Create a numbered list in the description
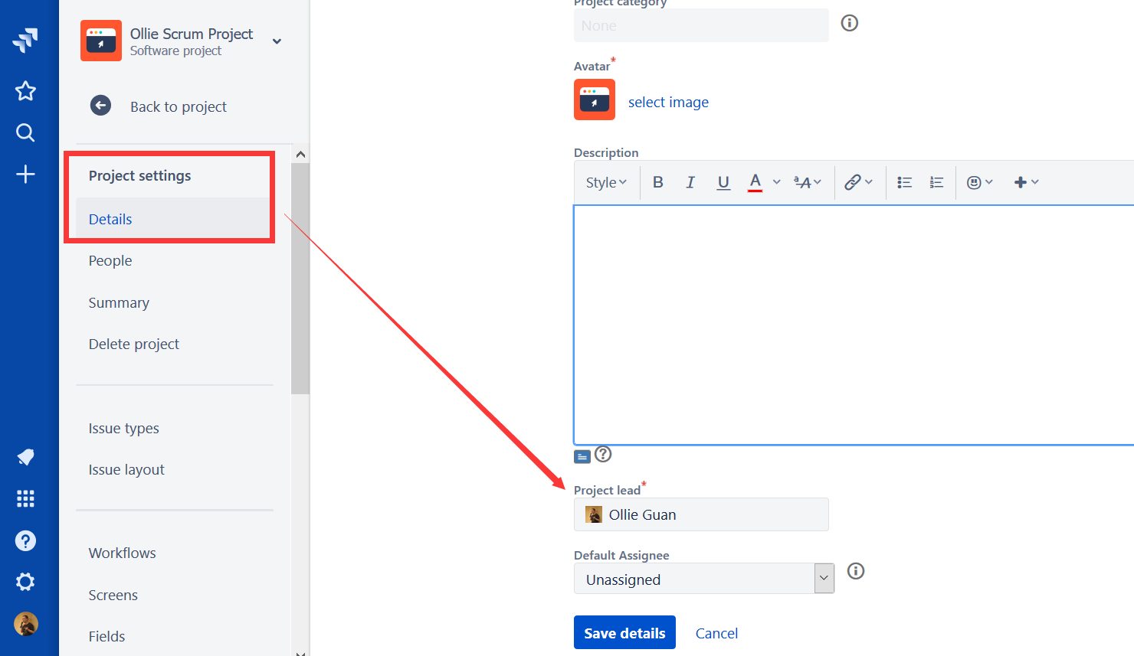Image resolution: width=1134 pixels, height=656 pixels. click(x=936, y=181)
